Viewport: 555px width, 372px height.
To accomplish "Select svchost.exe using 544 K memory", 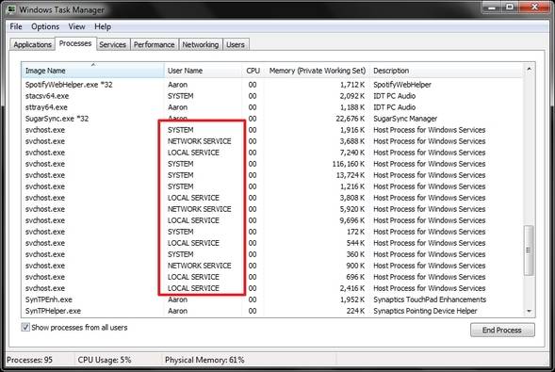I will point(271,243).
